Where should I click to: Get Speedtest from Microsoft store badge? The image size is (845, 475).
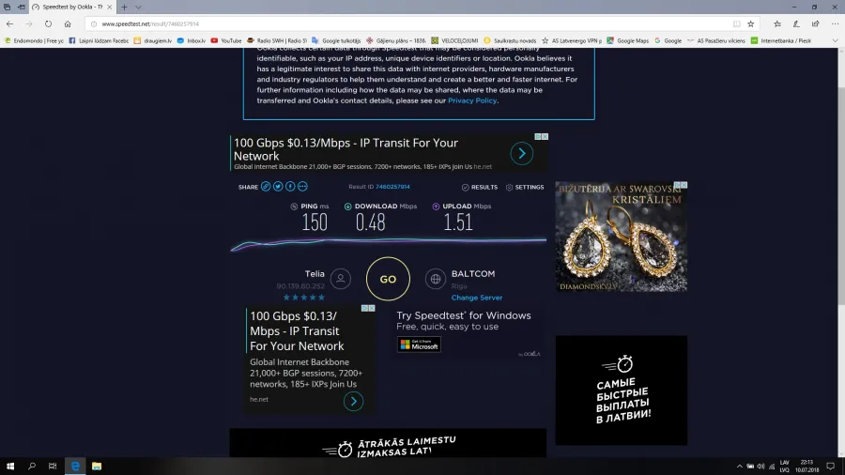[x=419, y=345]
